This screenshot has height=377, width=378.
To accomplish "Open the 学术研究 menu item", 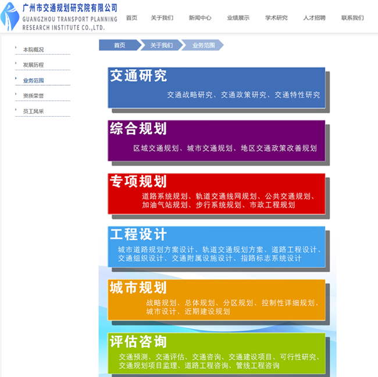I will click(276, 18).
